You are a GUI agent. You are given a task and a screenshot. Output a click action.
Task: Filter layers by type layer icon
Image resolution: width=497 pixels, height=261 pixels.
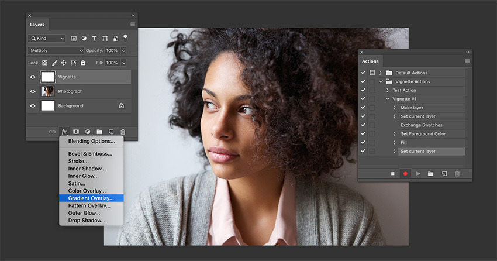click(x=95, y=39)
